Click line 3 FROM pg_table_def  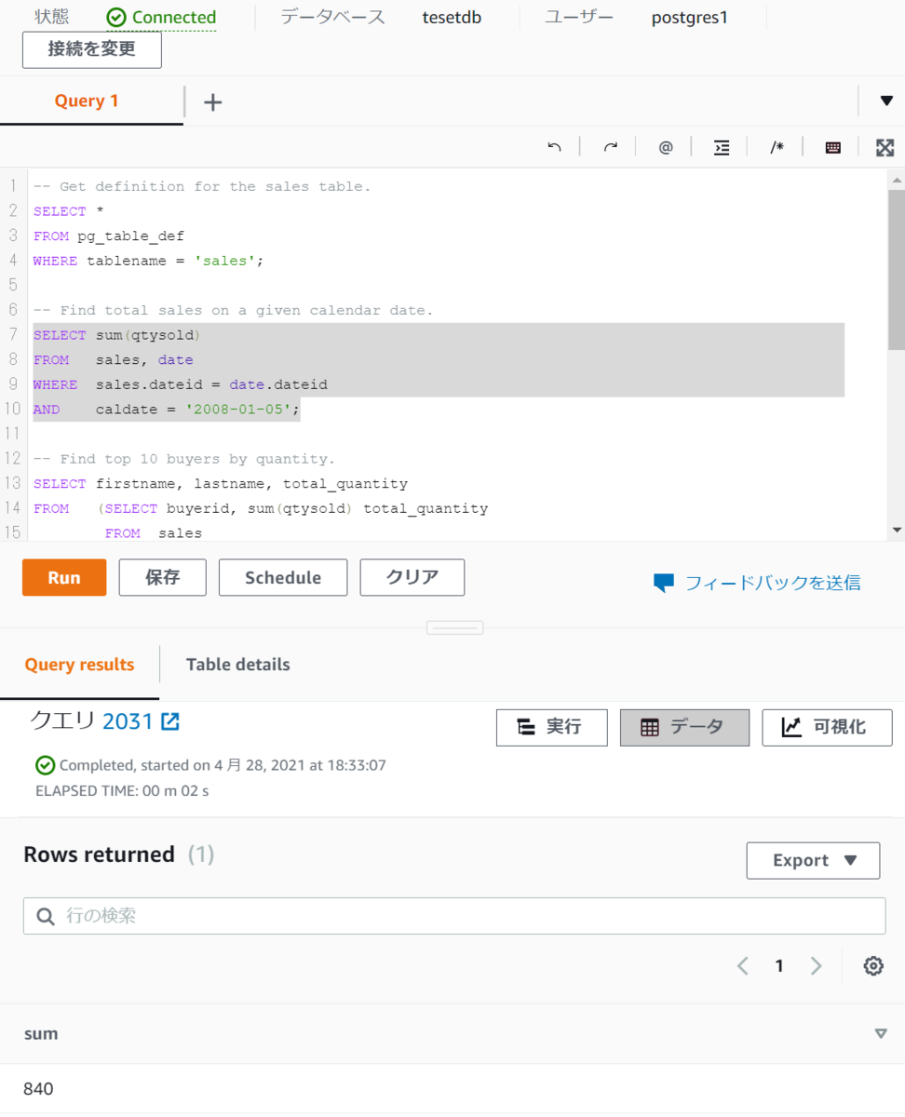coord(109,236)
